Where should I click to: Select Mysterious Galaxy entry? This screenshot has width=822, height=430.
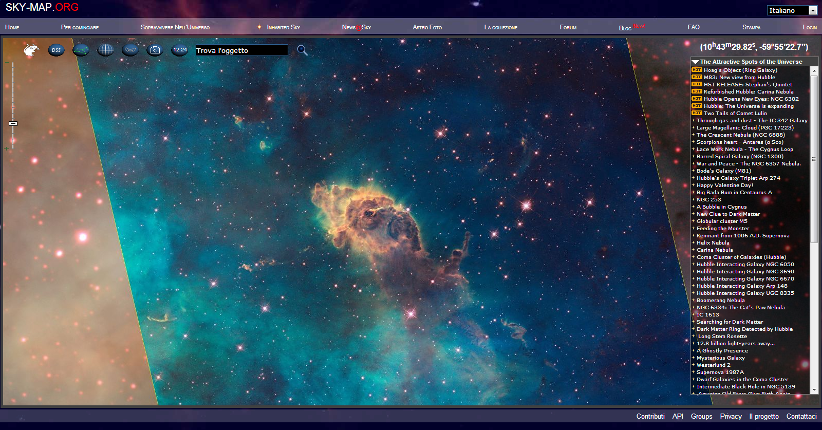point(721,358)
